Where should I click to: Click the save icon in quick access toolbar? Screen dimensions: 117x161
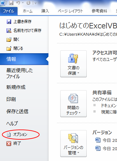11,3
